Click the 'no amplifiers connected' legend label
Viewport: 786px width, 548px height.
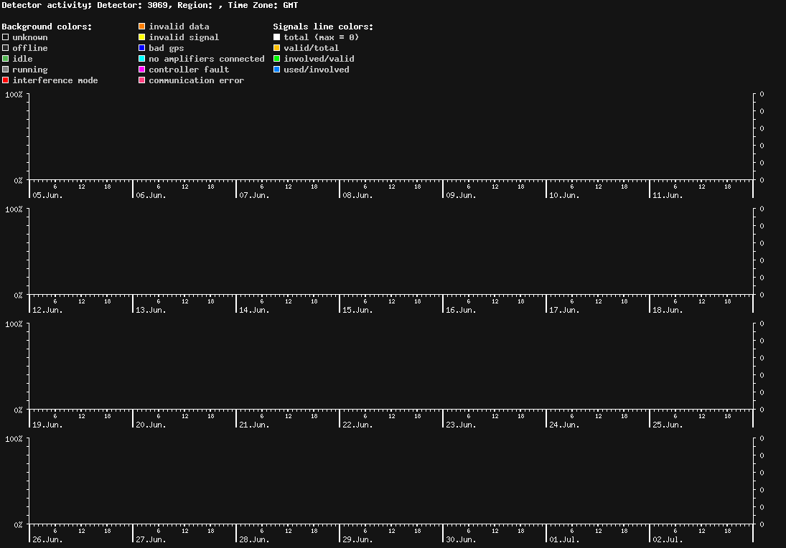[x=207, y=59]
